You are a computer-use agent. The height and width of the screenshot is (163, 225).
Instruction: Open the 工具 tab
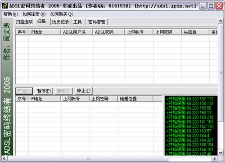(x=78, y=22)
